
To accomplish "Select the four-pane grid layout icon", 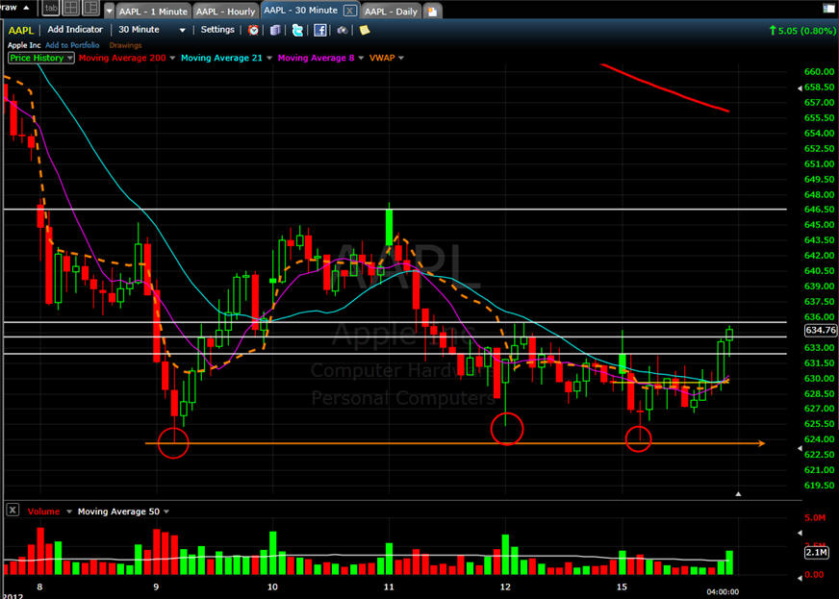I will (70, 10).
